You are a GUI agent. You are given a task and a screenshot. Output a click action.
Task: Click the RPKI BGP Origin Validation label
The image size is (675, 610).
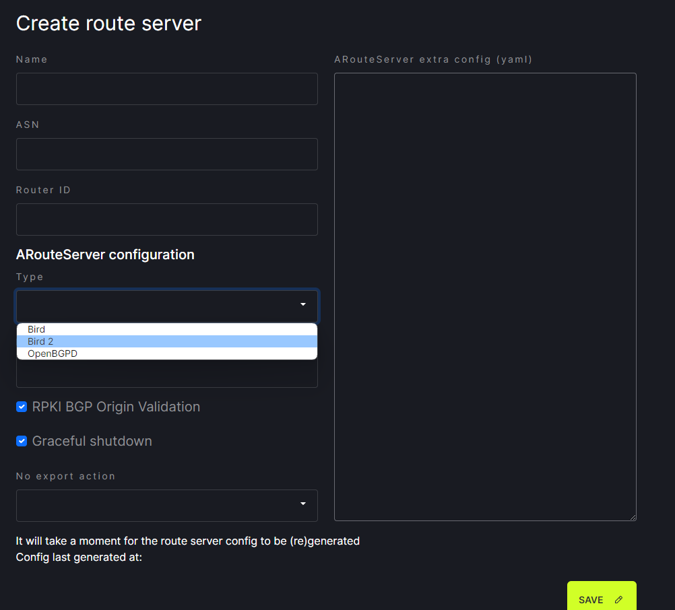click(x=116, y=407)
